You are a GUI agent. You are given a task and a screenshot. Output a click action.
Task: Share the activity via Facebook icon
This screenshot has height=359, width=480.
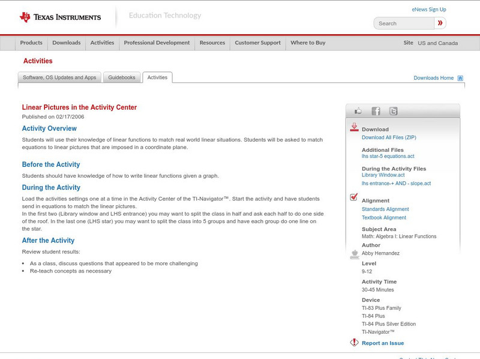[376, 111]
